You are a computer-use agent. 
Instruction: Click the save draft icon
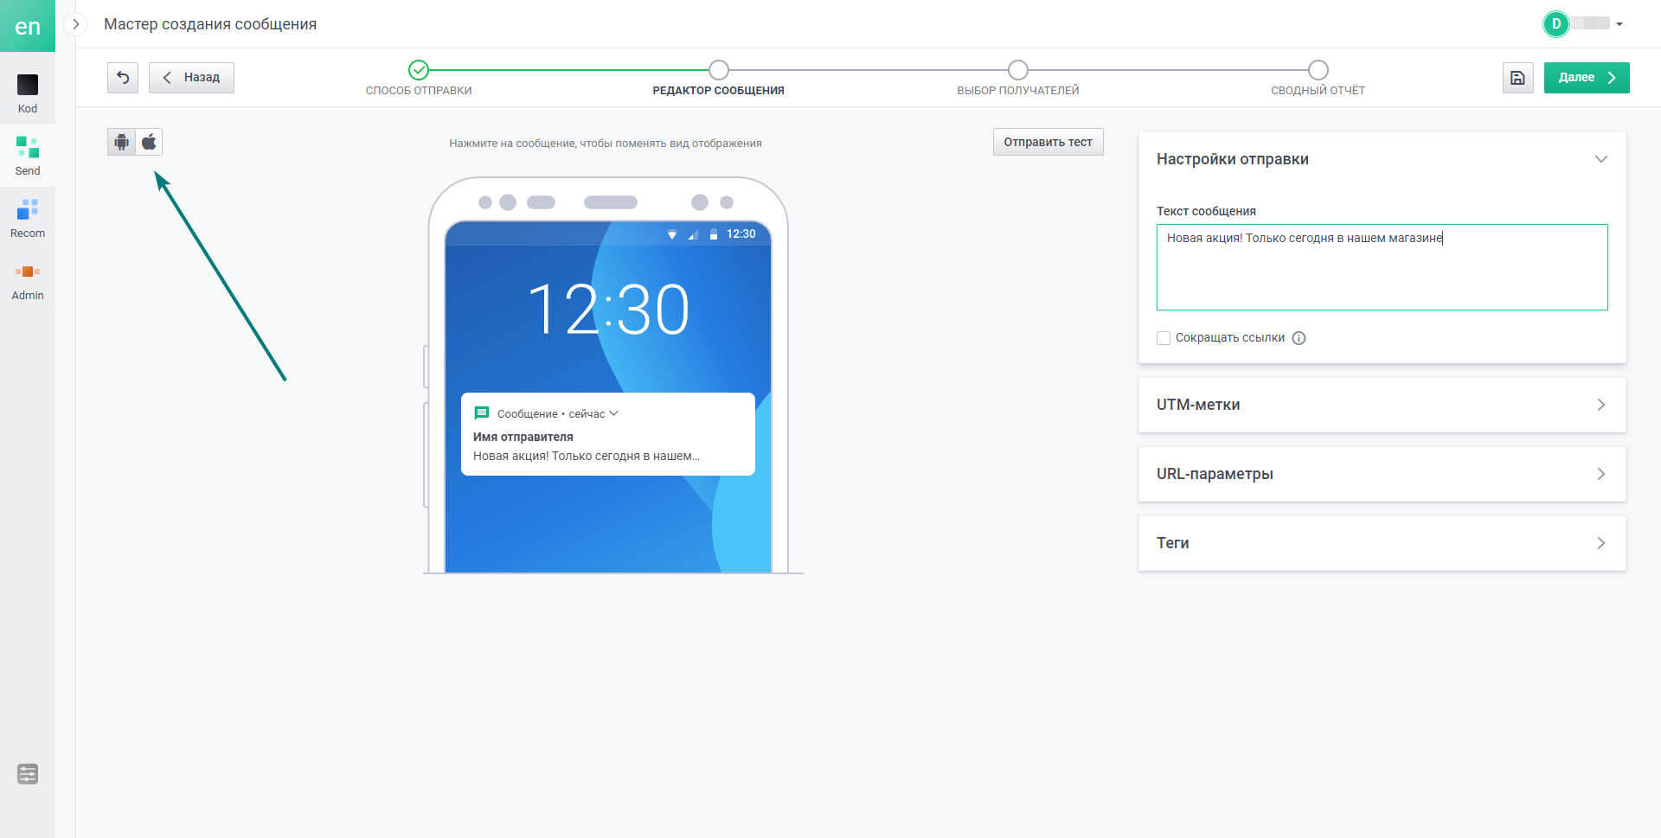1517,78
